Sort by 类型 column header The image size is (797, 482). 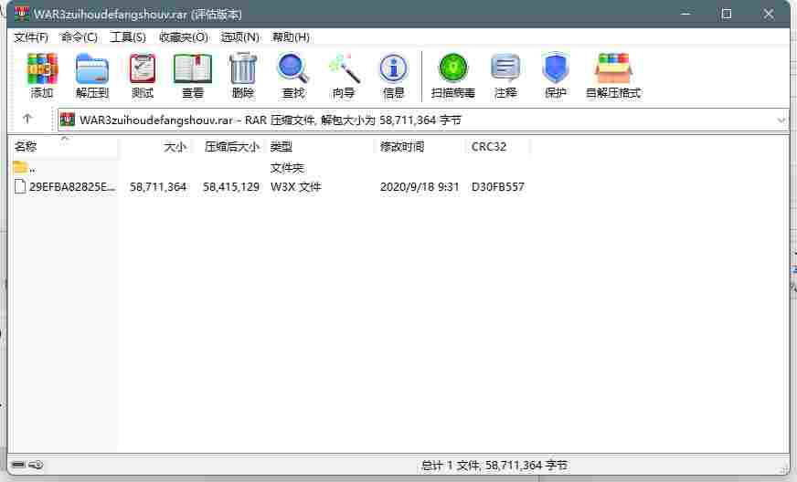click(x=321, y=146)
